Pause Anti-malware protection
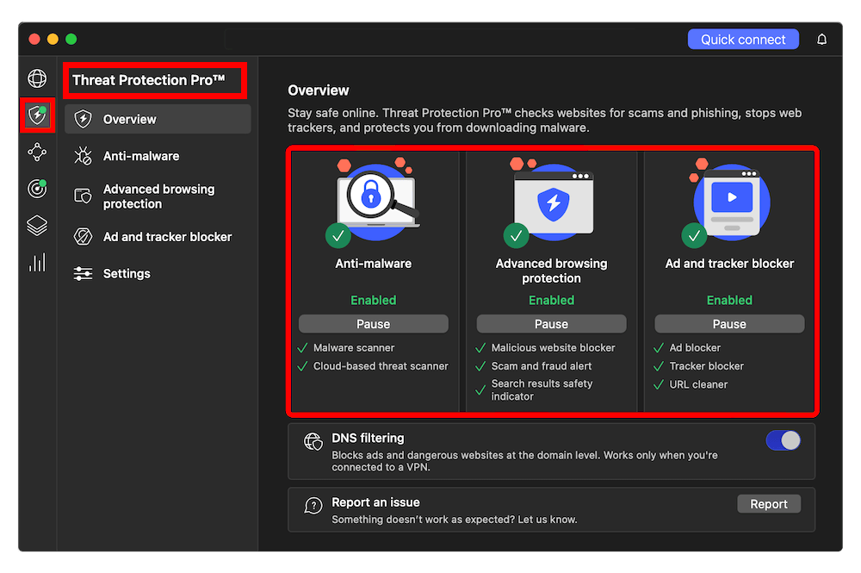The width and height of the screenshot is (861, 573). pyautogui.click(x=374, y=324)
